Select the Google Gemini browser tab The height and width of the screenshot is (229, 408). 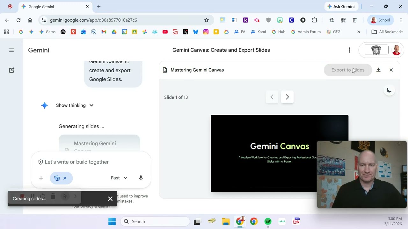click(x=55, y=6)
